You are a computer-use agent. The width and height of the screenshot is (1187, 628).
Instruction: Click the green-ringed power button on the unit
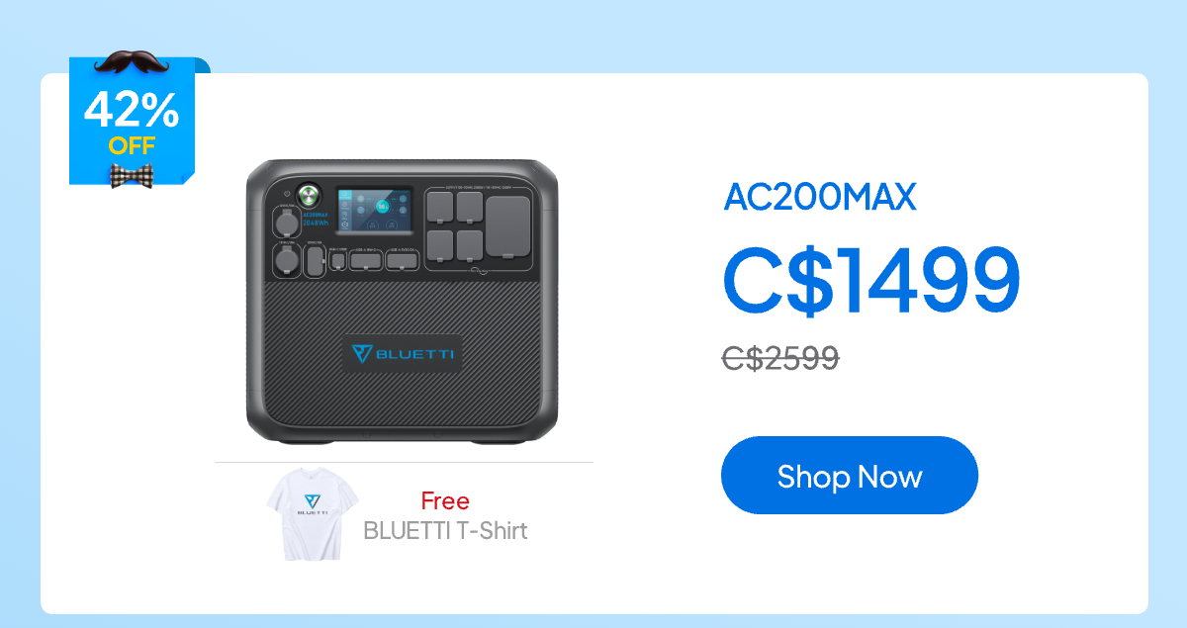[x=307, y=195]
